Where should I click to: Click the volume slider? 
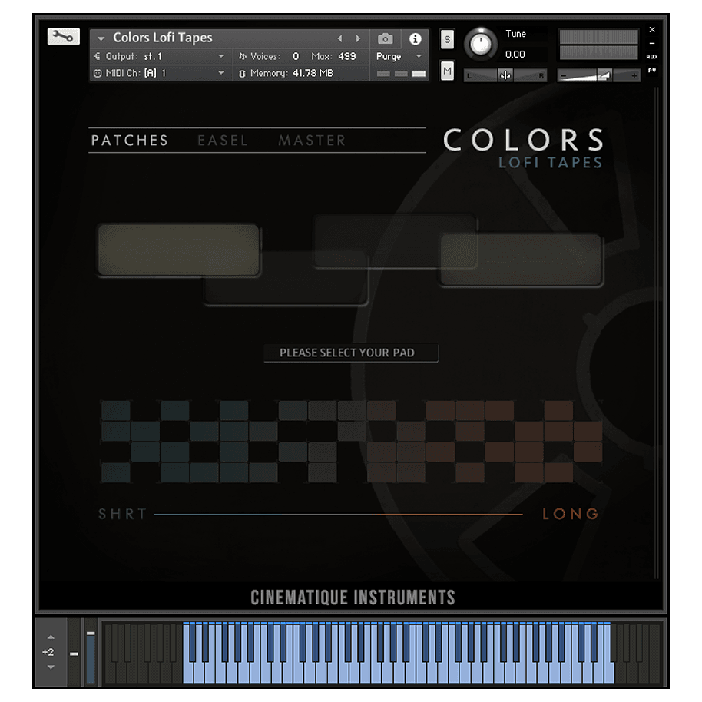(x=598, y=75)
